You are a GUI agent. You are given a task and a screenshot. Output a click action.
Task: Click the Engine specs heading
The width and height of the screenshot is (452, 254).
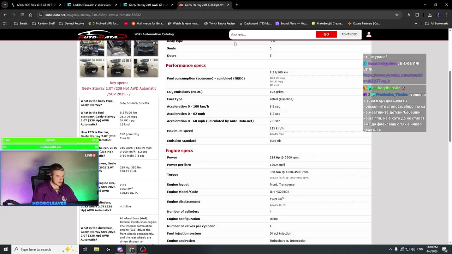coord(179,151)
